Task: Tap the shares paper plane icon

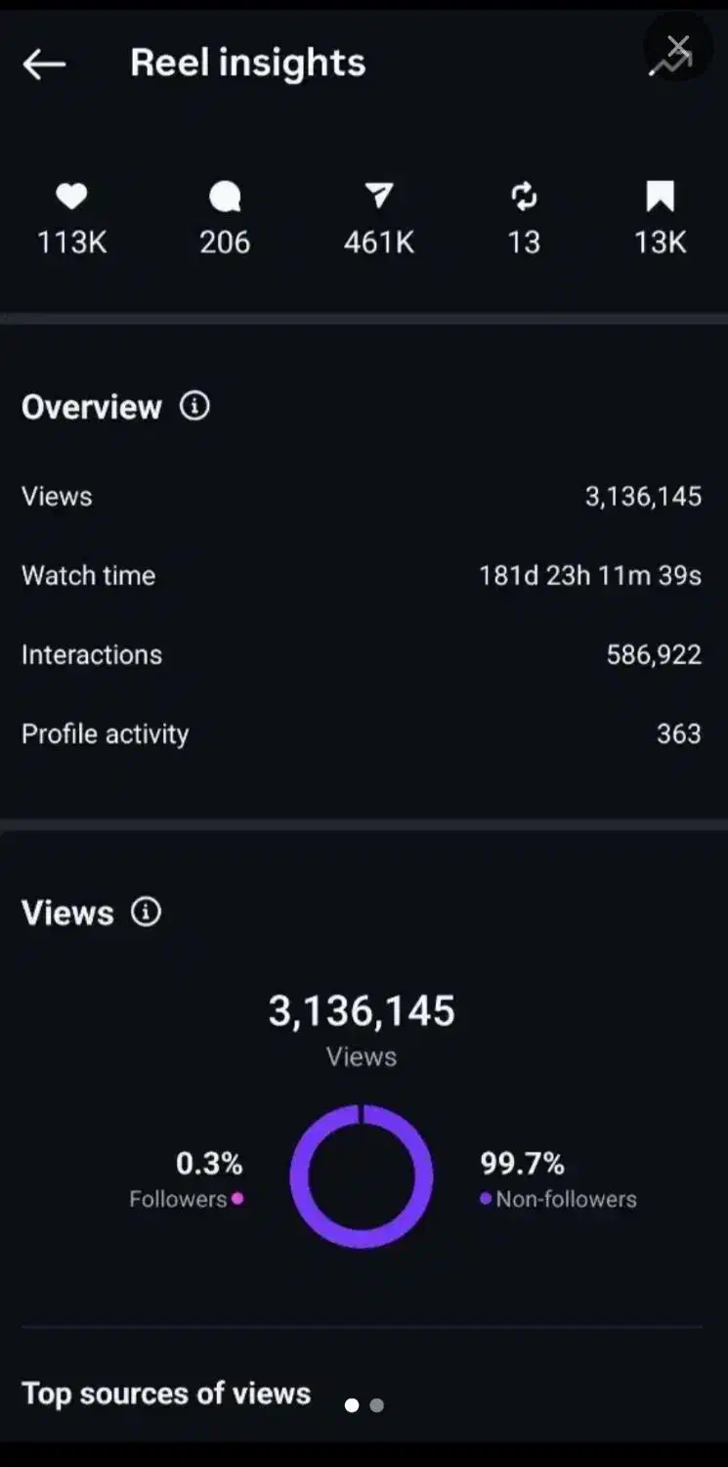Action: pos(378,197)
